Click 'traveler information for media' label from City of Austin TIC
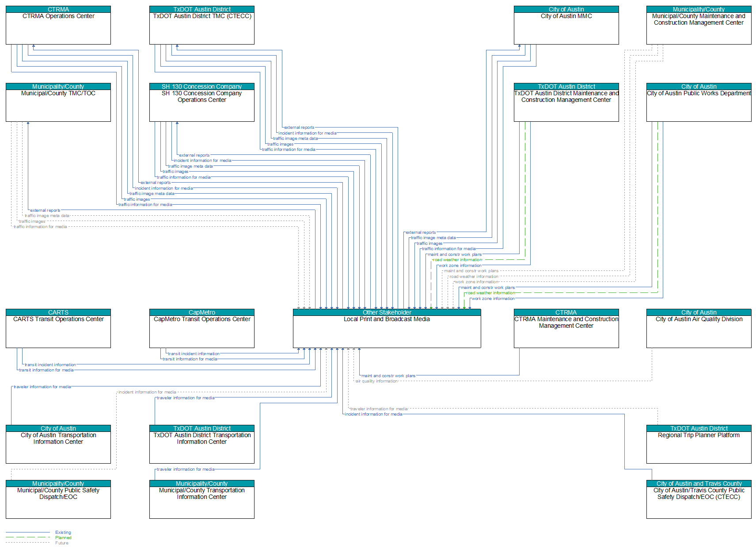 42,387
